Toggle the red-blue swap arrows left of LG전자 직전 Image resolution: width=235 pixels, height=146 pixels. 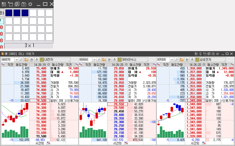click(3, 64)
